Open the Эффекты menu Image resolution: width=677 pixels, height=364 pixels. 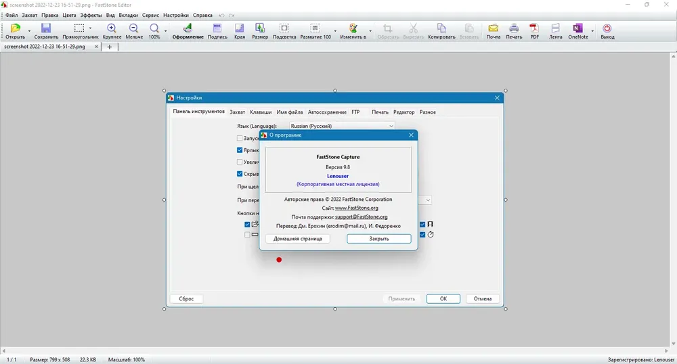coord(91,16)
